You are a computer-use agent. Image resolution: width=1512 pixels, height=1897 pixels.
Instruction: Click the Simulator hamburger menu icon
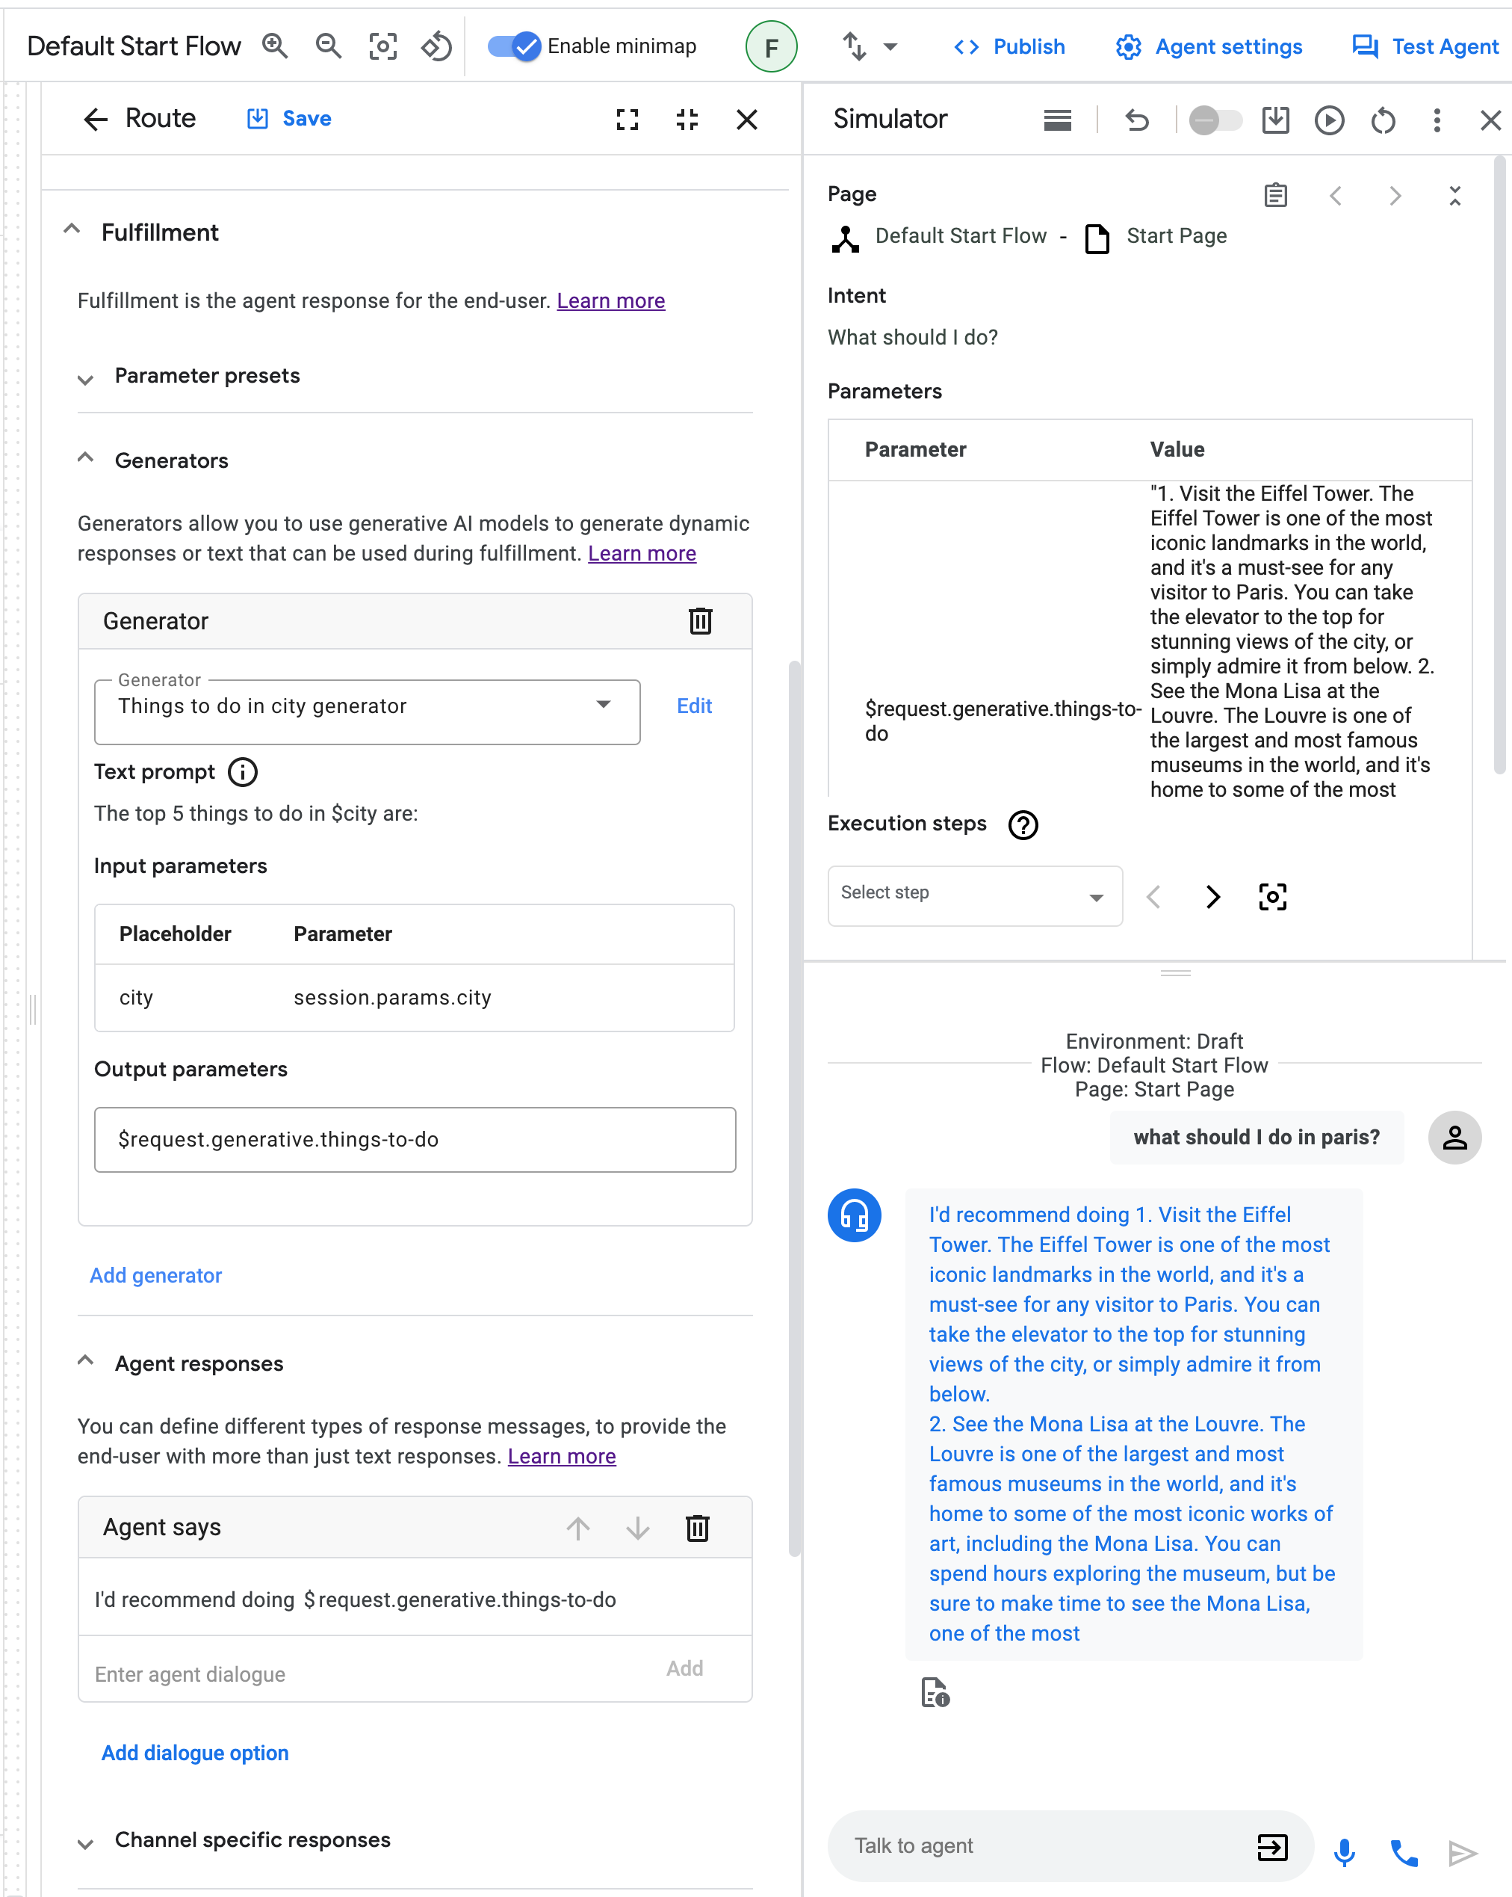[x=1056, y=119]
